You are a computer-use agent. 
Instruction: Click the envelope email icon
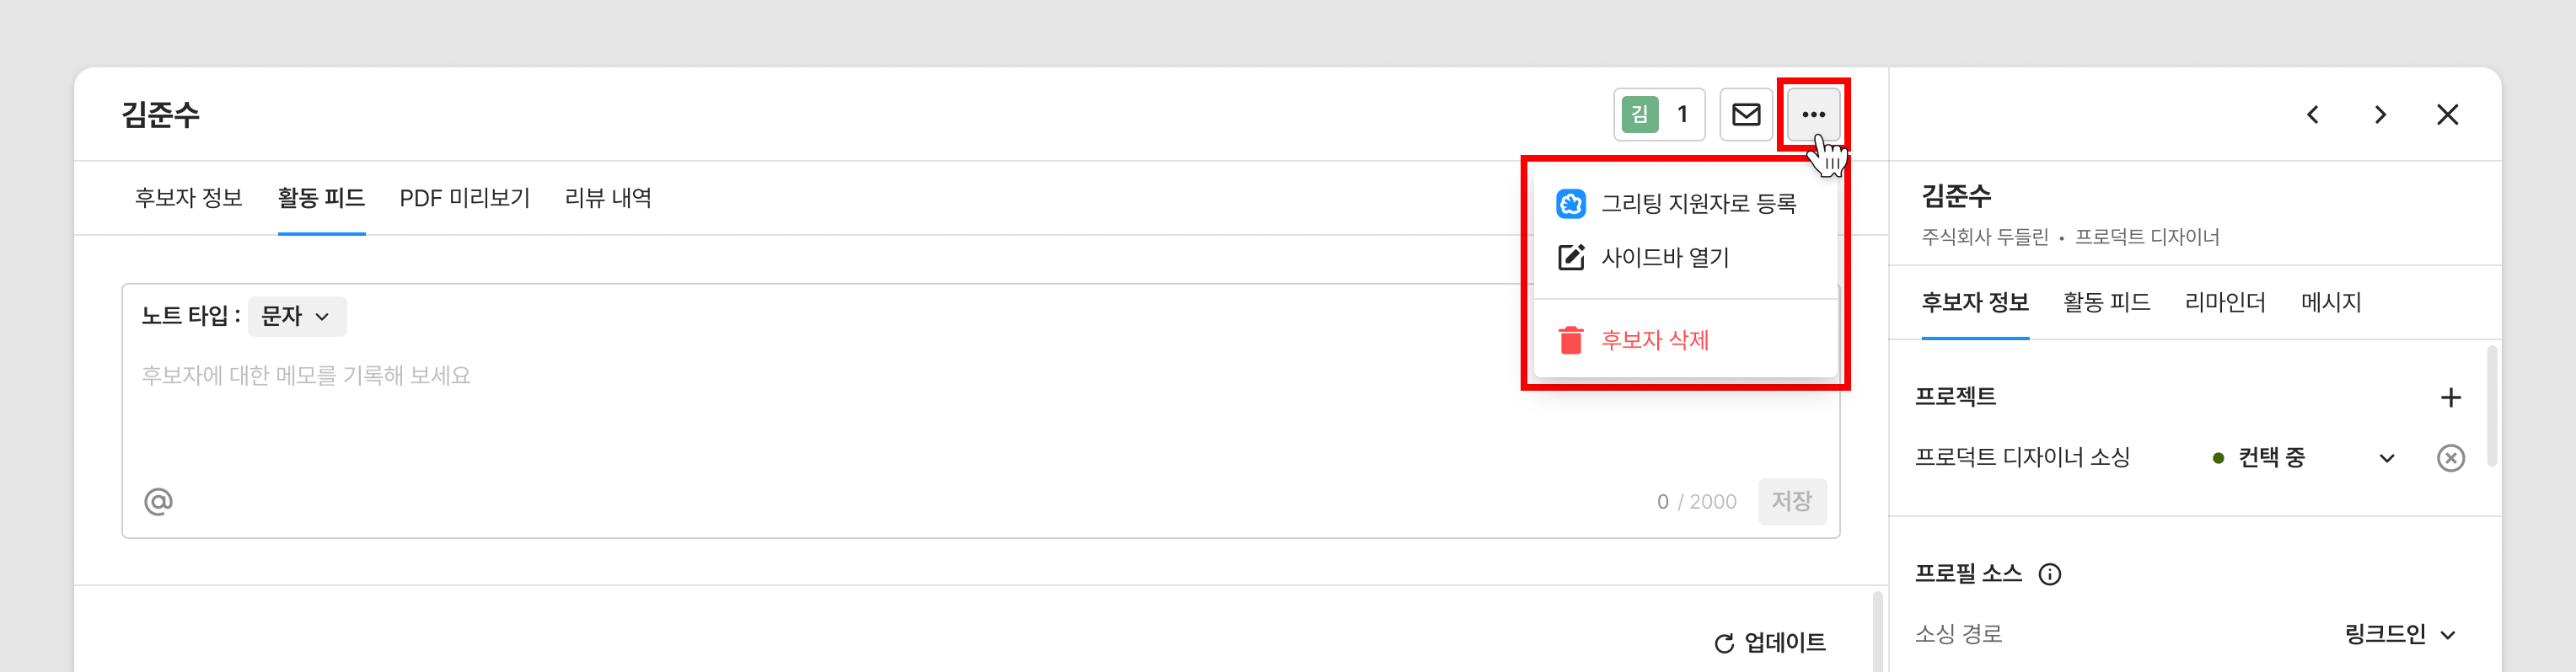[1745, 115]
